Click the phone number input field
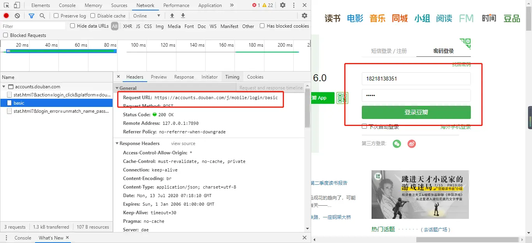The width and height of the screenshot is (532, 243). pos(416,79)
